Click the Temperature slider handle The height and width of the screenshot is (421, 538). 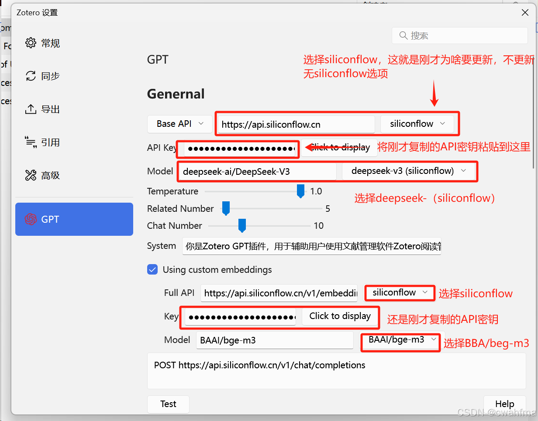[x=300, y=191]
